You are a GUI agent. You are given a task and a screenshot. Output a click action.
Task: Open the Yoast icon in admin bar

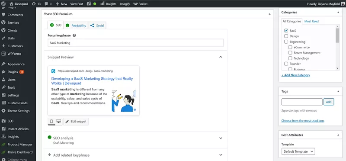click(x=89, y=4)
